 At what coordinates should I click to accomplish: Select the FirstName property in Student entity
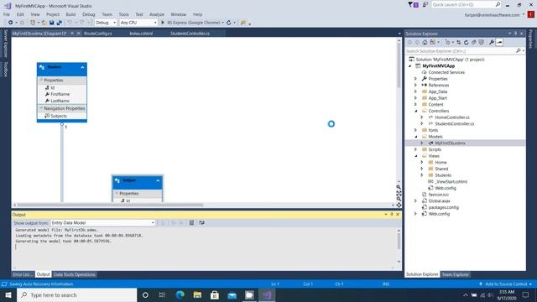[x=60, y=94]
